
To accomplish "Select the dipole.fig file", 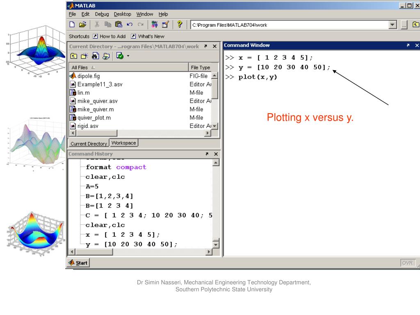I will pyautogui.click(x=89, y=76).
